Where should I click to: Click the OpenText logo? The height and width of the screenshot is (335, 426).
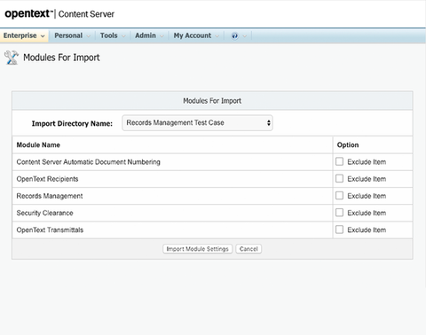(x=29, y=14)
